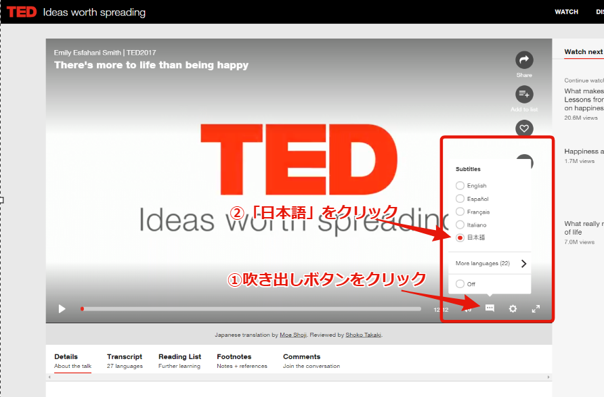
Task: Click the red progress position marker
Action: (82, 309)
